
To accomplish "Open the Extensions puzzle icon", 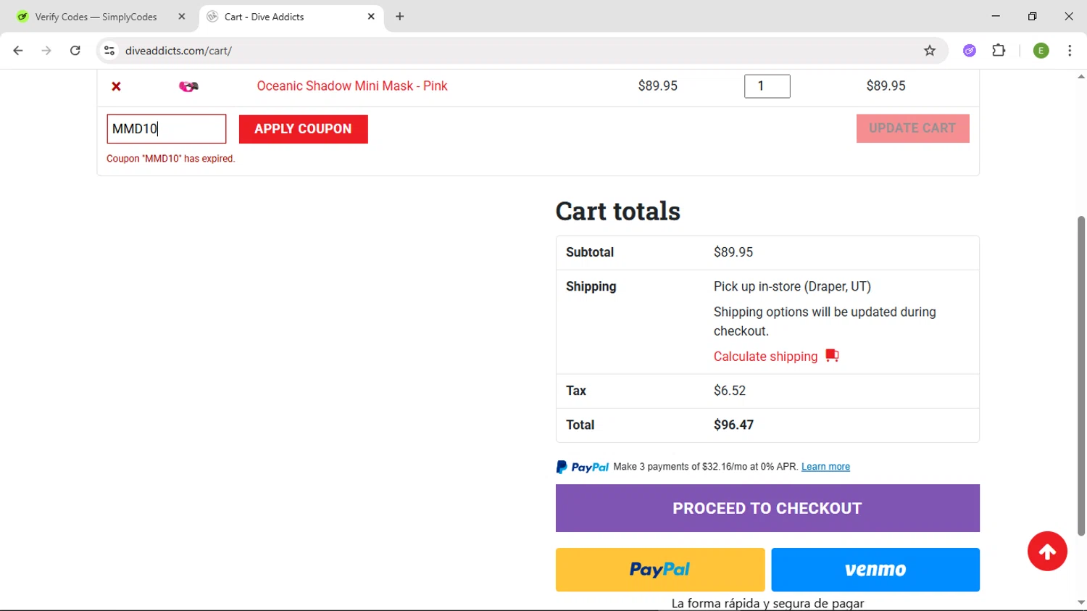I will [999, 51].
